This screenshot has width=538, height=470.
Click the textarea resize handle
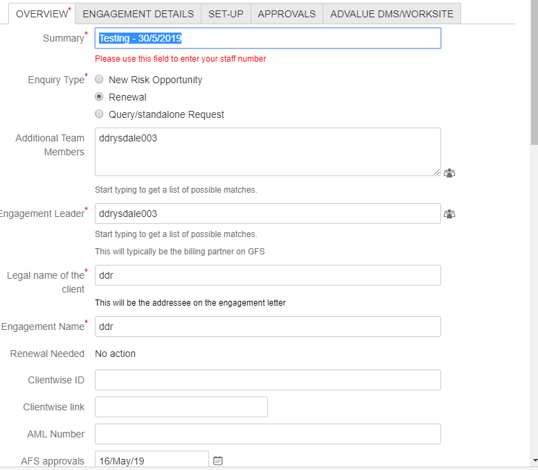[x=436, y=172]
